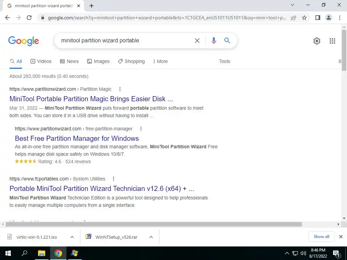
Task: Open the Windows-flag app in taskbar
Action: point(75,253)
